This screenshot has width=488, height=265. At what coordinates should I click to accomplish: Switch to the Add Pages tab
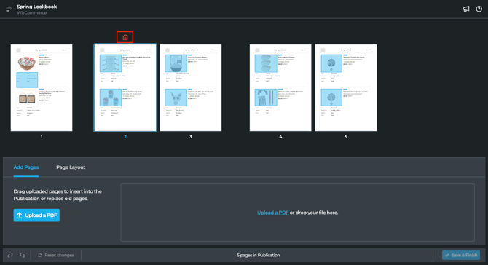(x=26, y=167)
